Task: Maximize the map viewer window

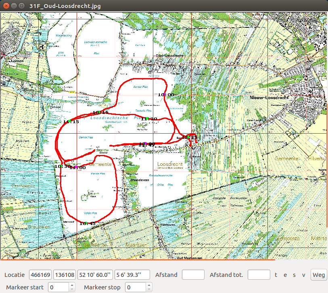Action: click(x=21, y=6)
